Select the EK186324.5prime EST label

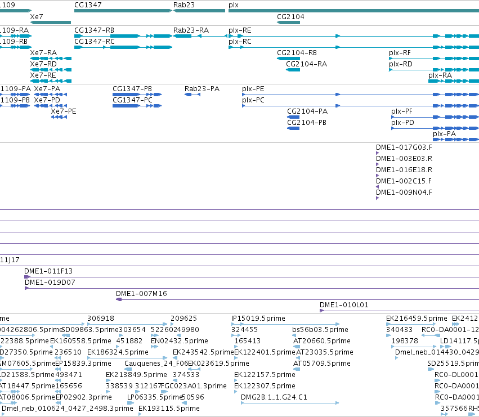(x=118, y=352)
